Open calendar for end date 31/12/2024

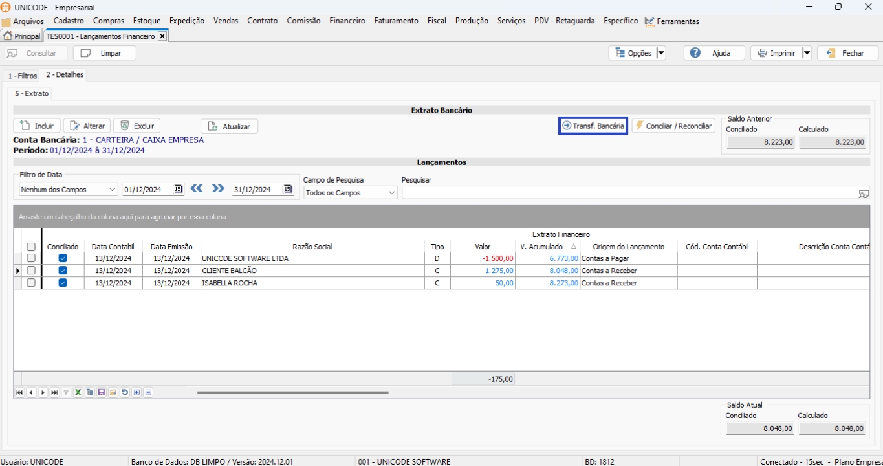tap(288, 189)
